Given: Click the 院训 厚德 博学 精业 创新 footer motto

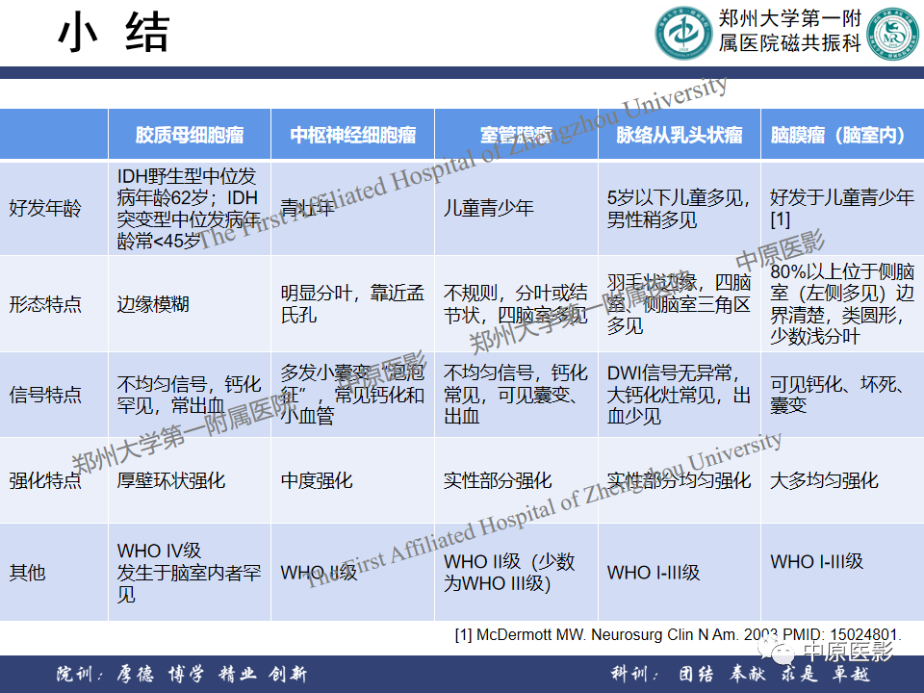Looking at the screenshot, I should 182,674.
